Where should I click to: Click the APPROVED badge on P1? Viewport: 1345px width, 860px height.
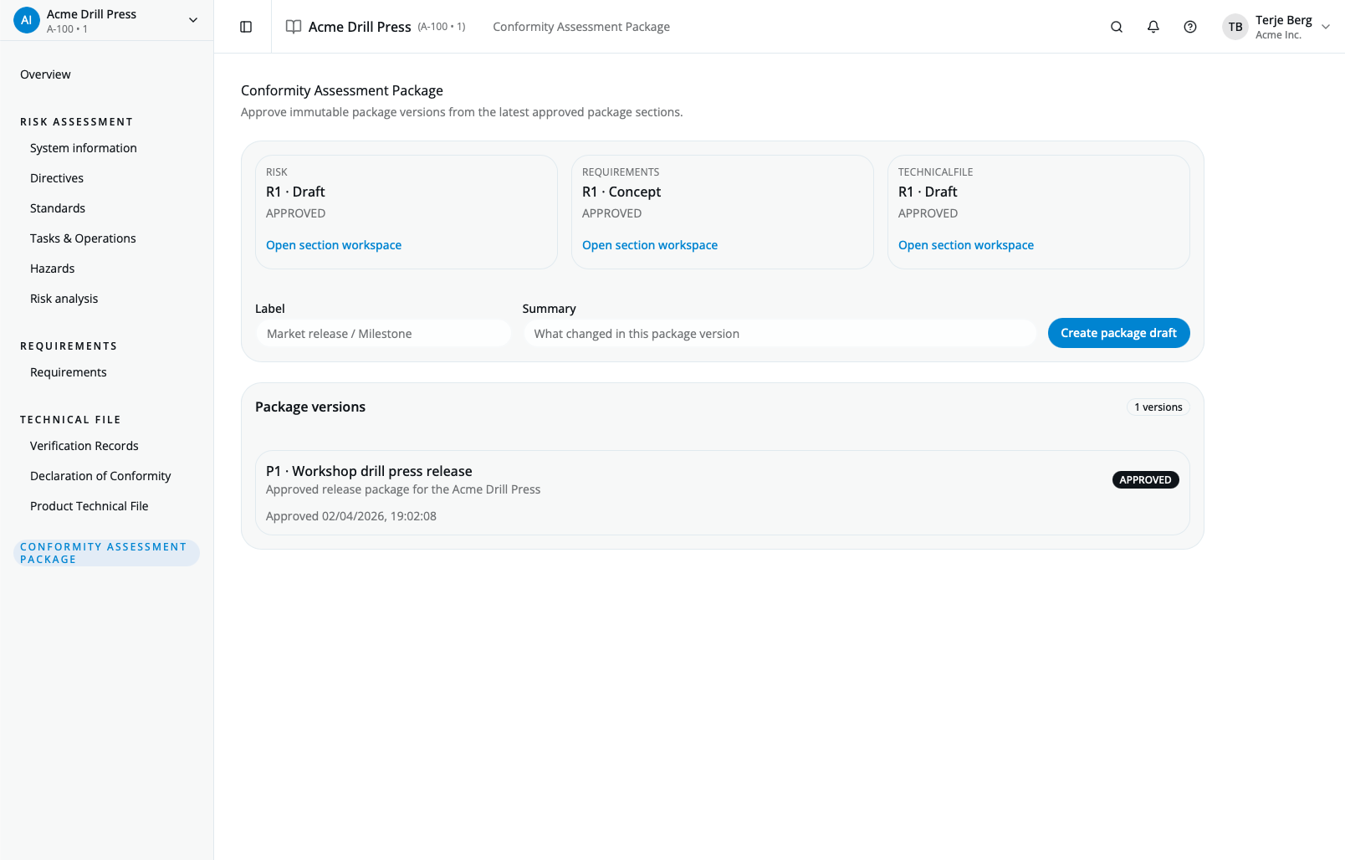(x=1145, y=480)
